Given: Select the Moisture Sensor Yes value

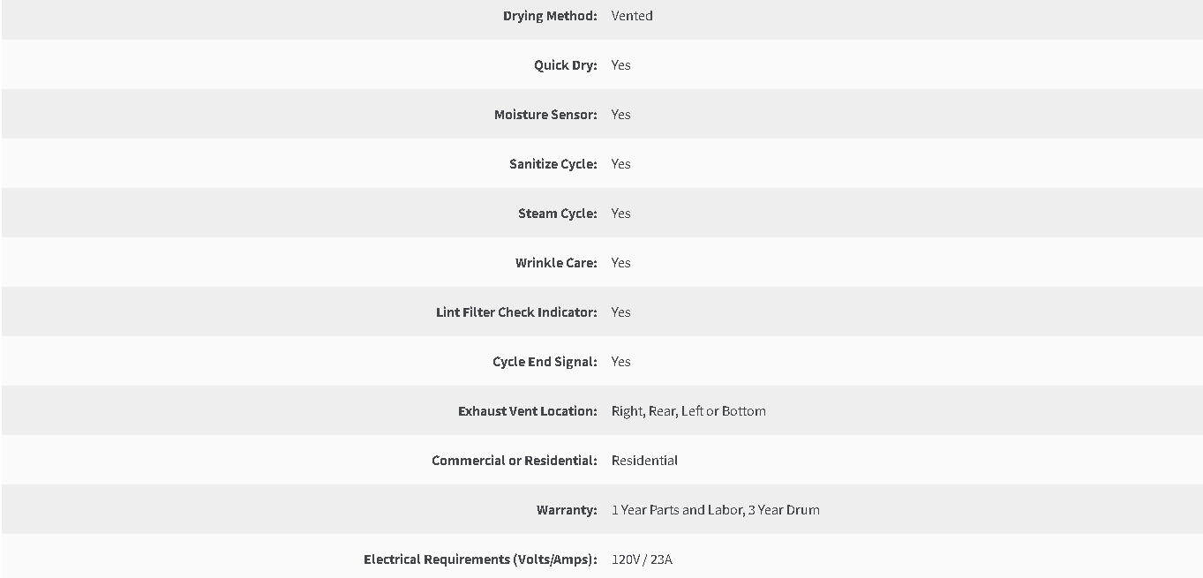Looking at the screenshot, I should click(x=621, y=115).
